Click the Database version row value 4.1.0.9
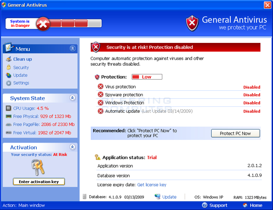The height and width of the screenshot is (210, 273). coord(255,175)
